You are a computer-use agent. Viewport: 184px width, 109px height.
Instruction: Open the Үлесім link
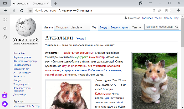158,18
